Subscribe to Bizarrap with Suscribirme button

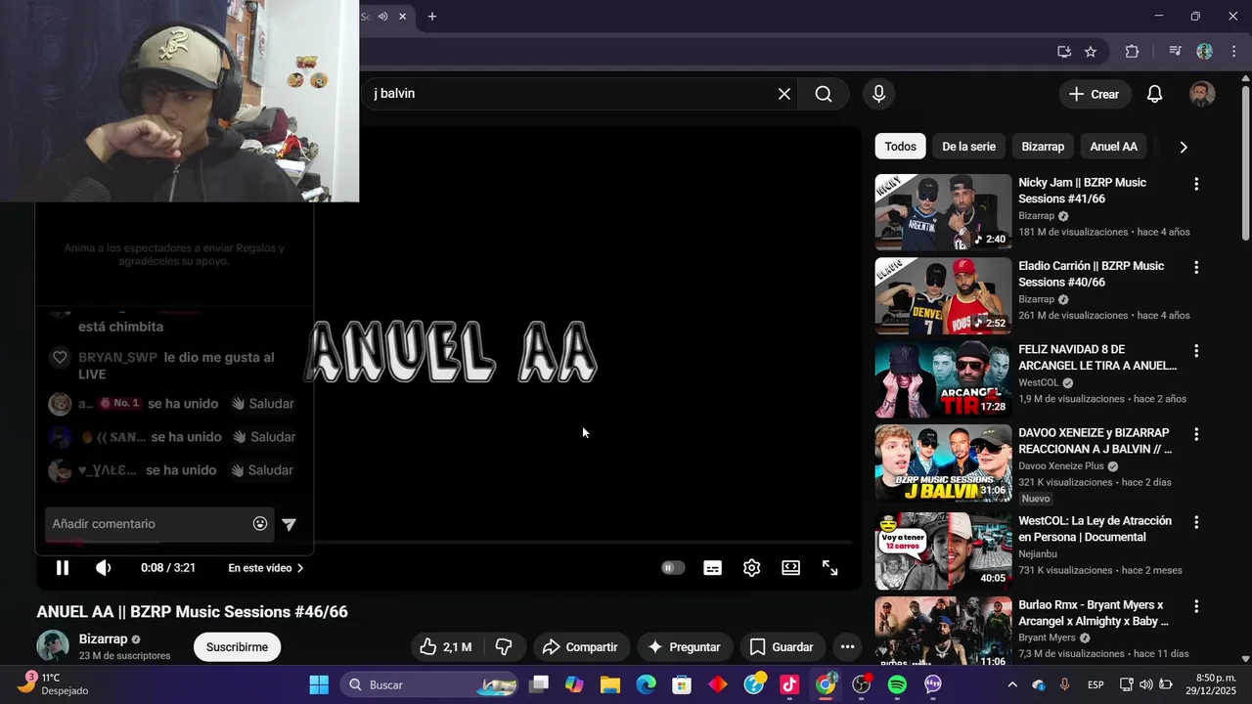click(x=237, y=647)
